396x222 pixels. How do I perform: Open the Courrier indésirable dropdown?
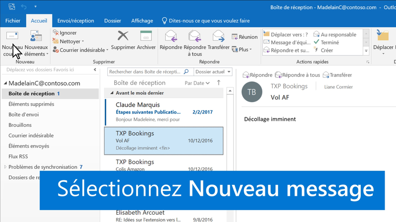tap(82, 50)
